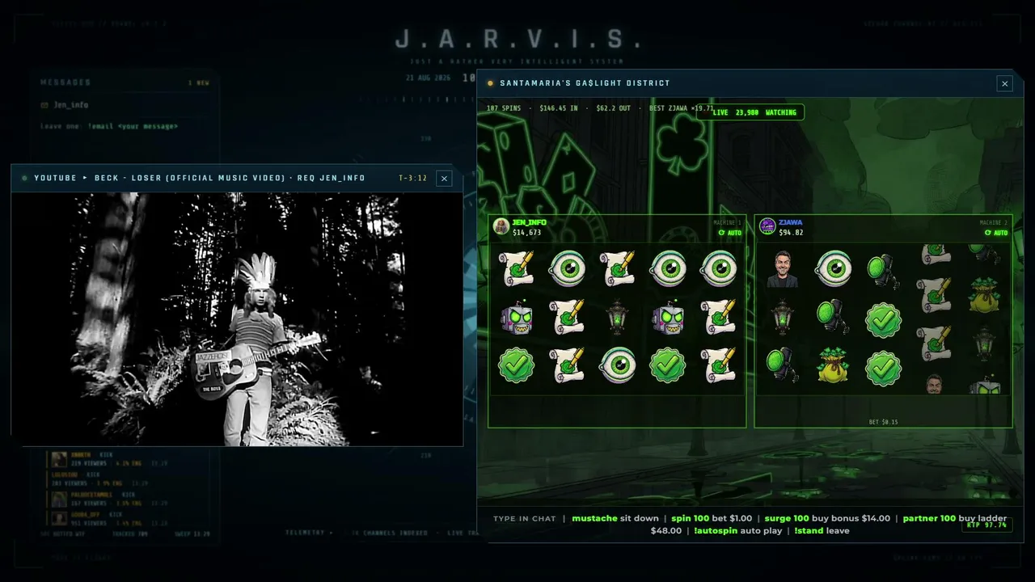The height and width of the screenshot is (582, 1035).
Task: Click the $62.2 OUT stat
Action: click(x=613, y=108)
